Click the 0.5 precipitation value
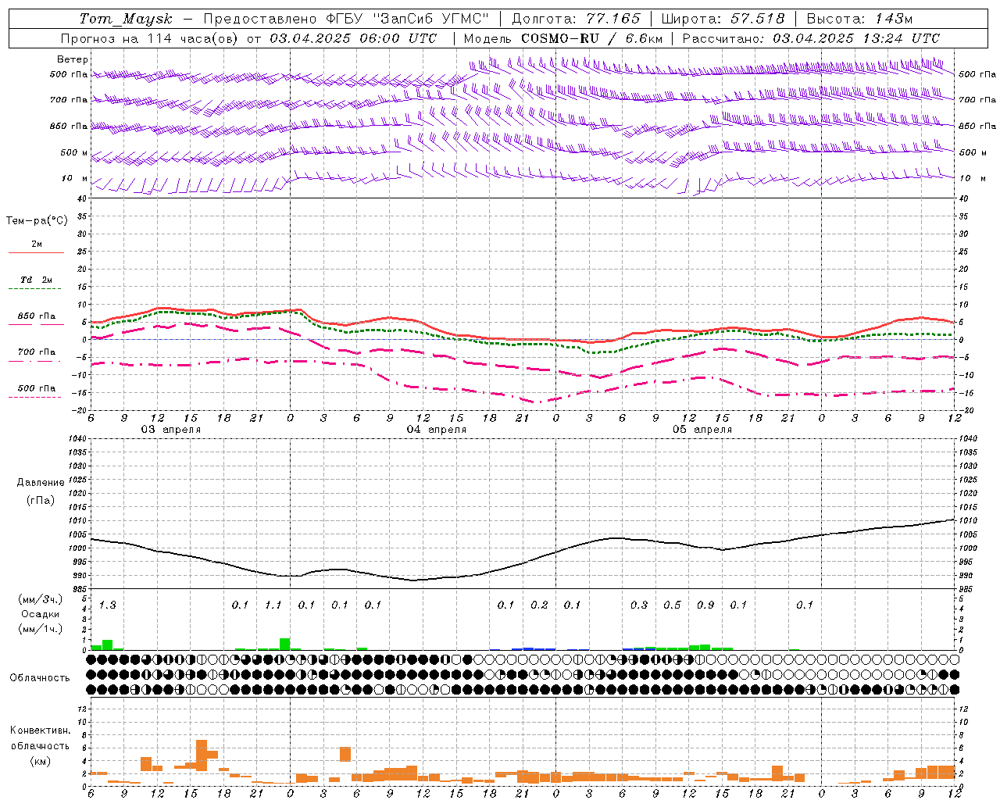The width and height of the screenshot is (1000, 800). [672, 605]
